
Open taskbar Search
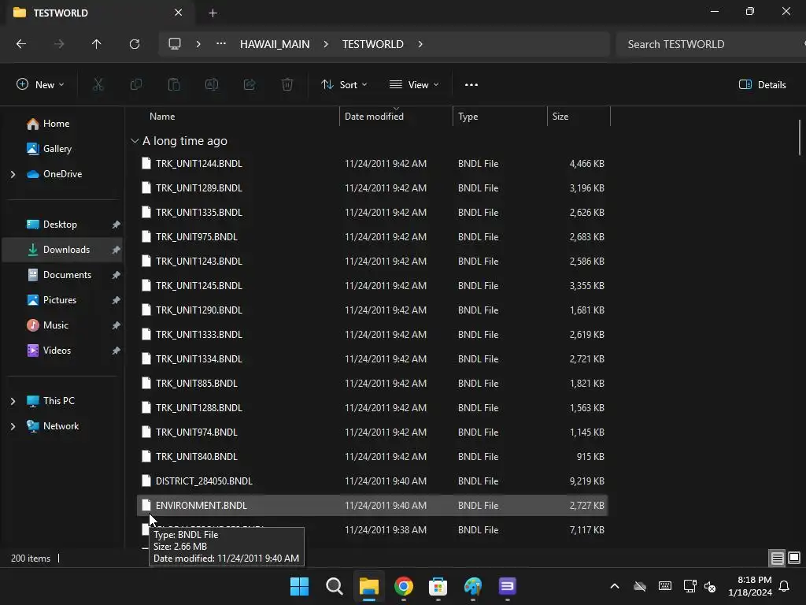(x=334, y=586)
